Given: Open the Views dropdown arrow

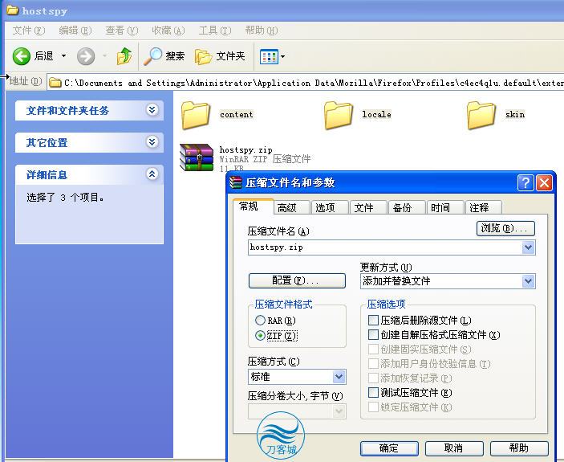Looking at the screenshot, I should (x=282, y=56).
